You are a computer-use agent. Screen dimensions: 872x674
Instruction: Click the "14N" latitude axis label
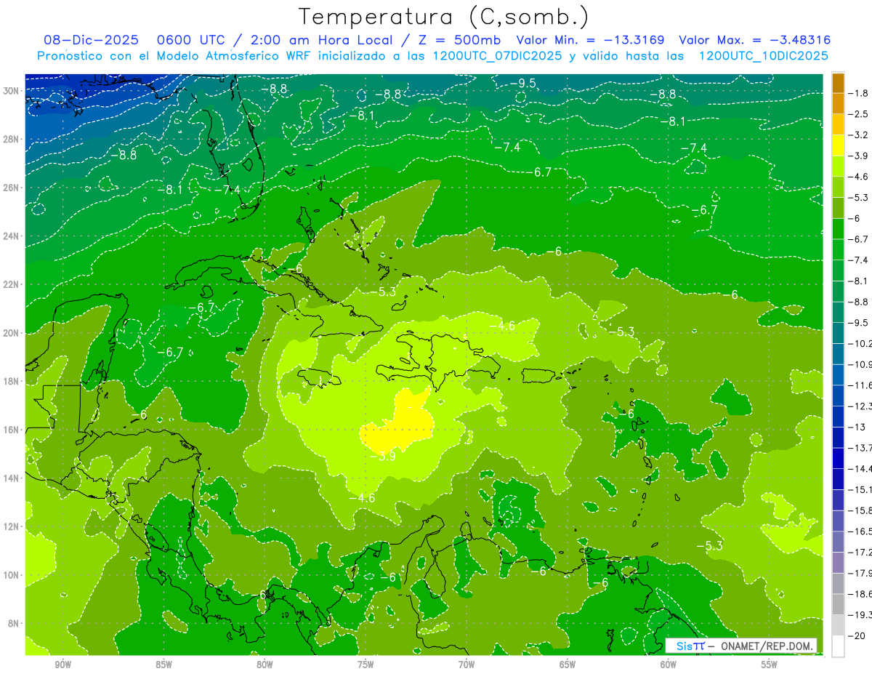click(12, 478)
